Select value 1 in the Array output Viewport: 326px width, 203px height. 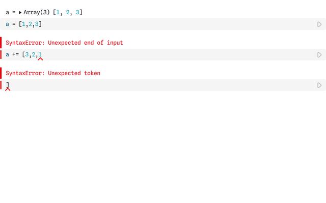point(58,12)
